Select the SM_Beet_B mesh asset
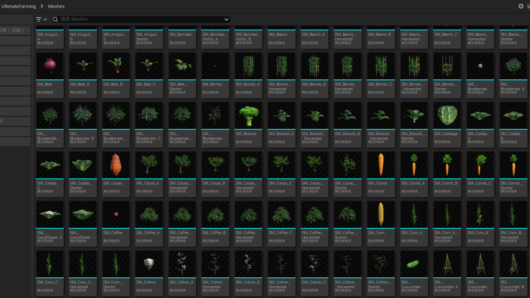The height and width of the screenshot is (298, 530). (x=116, y=75)
